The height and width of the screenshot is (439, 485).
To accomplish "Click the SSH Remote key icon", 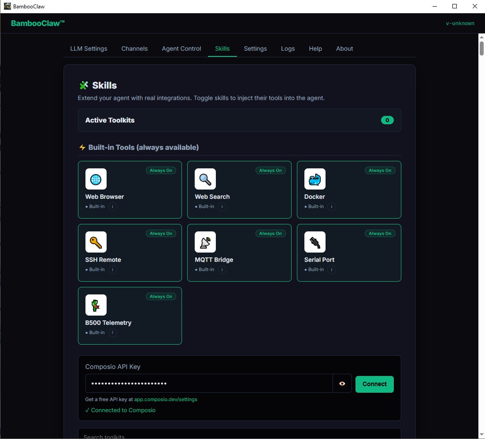I will [x=96, y=242].
